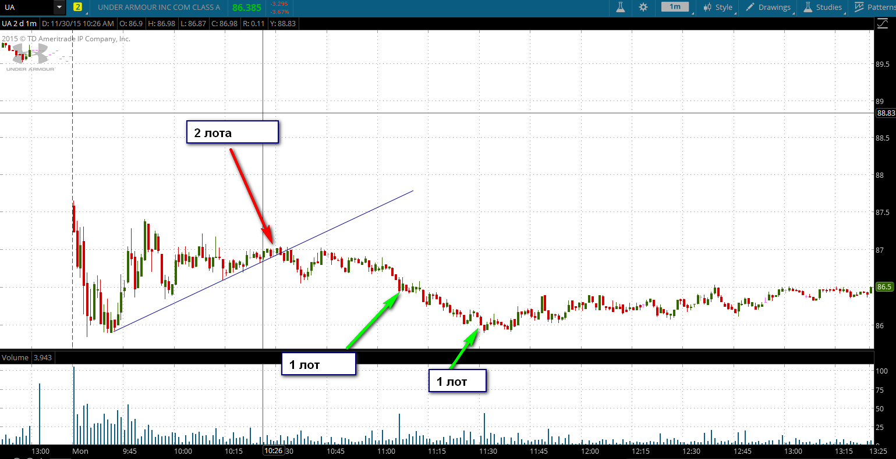Screen dimensions: 896x459
Task: Click the volume value 3,943
Action: point(43,357)
